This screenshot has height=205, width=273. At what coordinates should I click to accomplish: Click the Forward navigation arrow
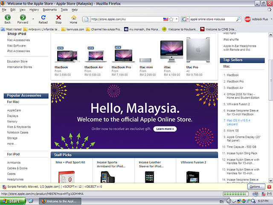(22, 18)
